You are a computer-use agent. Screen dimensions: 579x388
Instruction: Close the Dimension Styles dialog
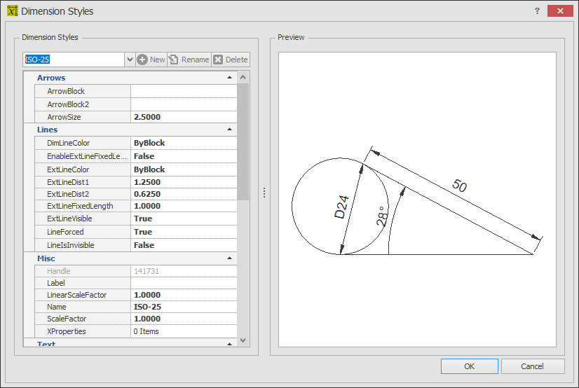pos(560,11)
